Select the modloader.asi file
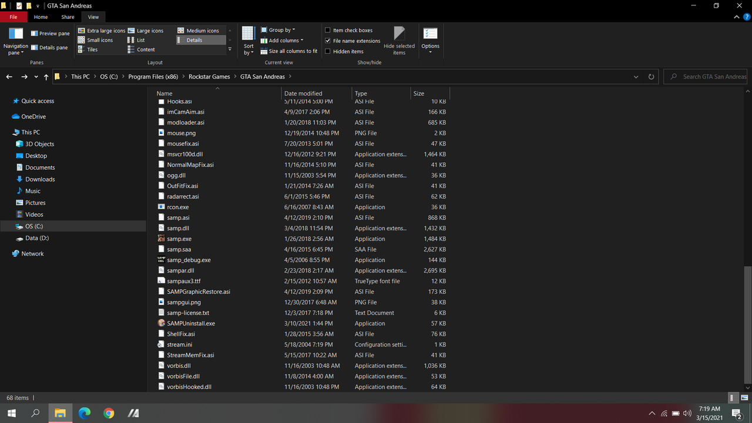The image size is (752, 423). click(186, 123)
